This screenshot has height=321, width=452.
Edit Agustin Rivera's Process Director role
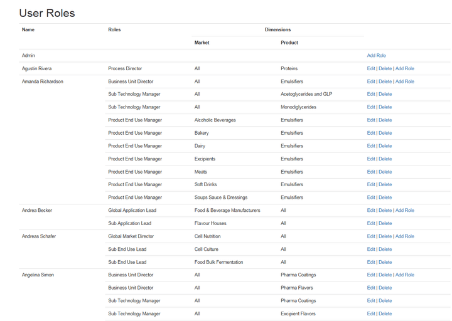371,69
